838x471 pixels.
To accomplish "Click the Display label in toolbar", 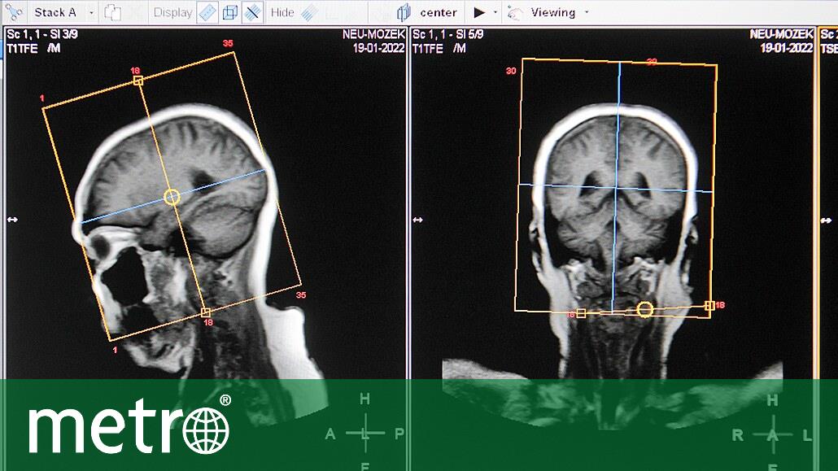I will (x=172, y=13).
